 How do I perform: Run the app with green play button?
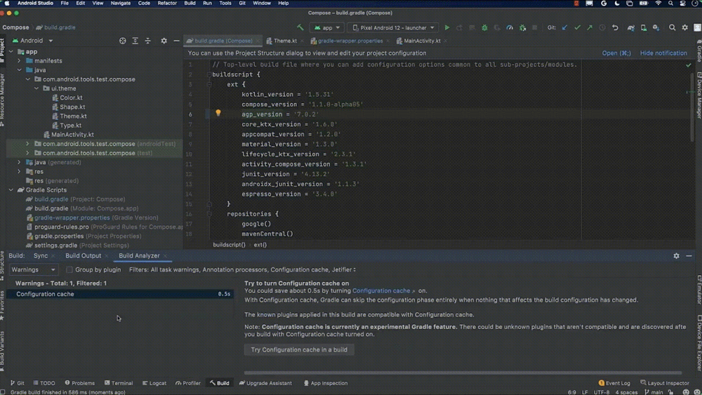click(x=446, y=28)
